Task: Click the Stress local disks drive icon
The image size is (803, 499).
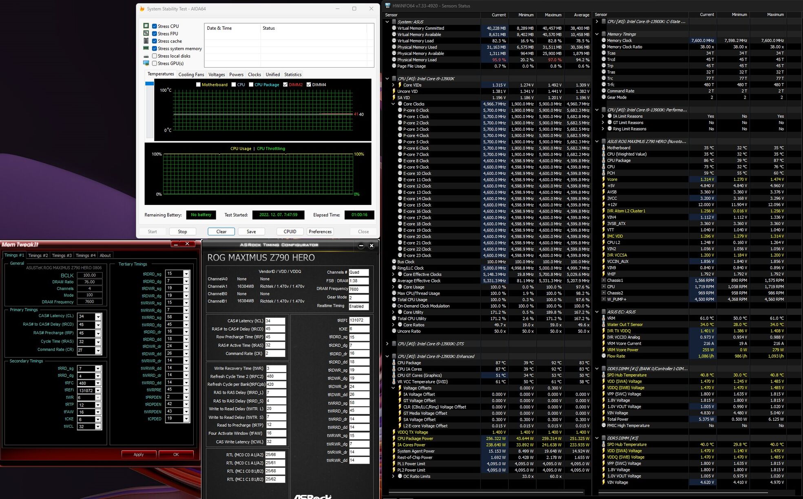Action: (x=146, y=56)
